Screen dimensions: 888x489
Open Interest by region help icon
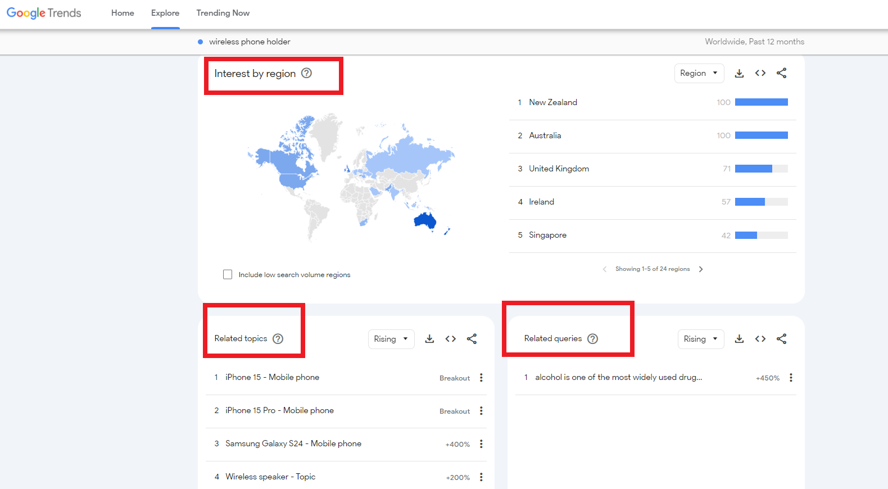tap(306, 73)
